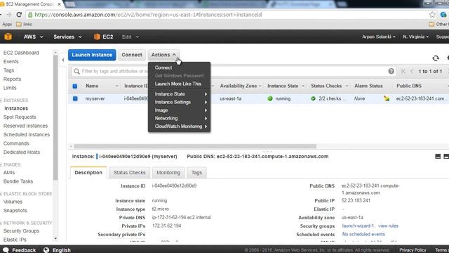Go to first page of results

pyautogui.click(x=403, y=71)
